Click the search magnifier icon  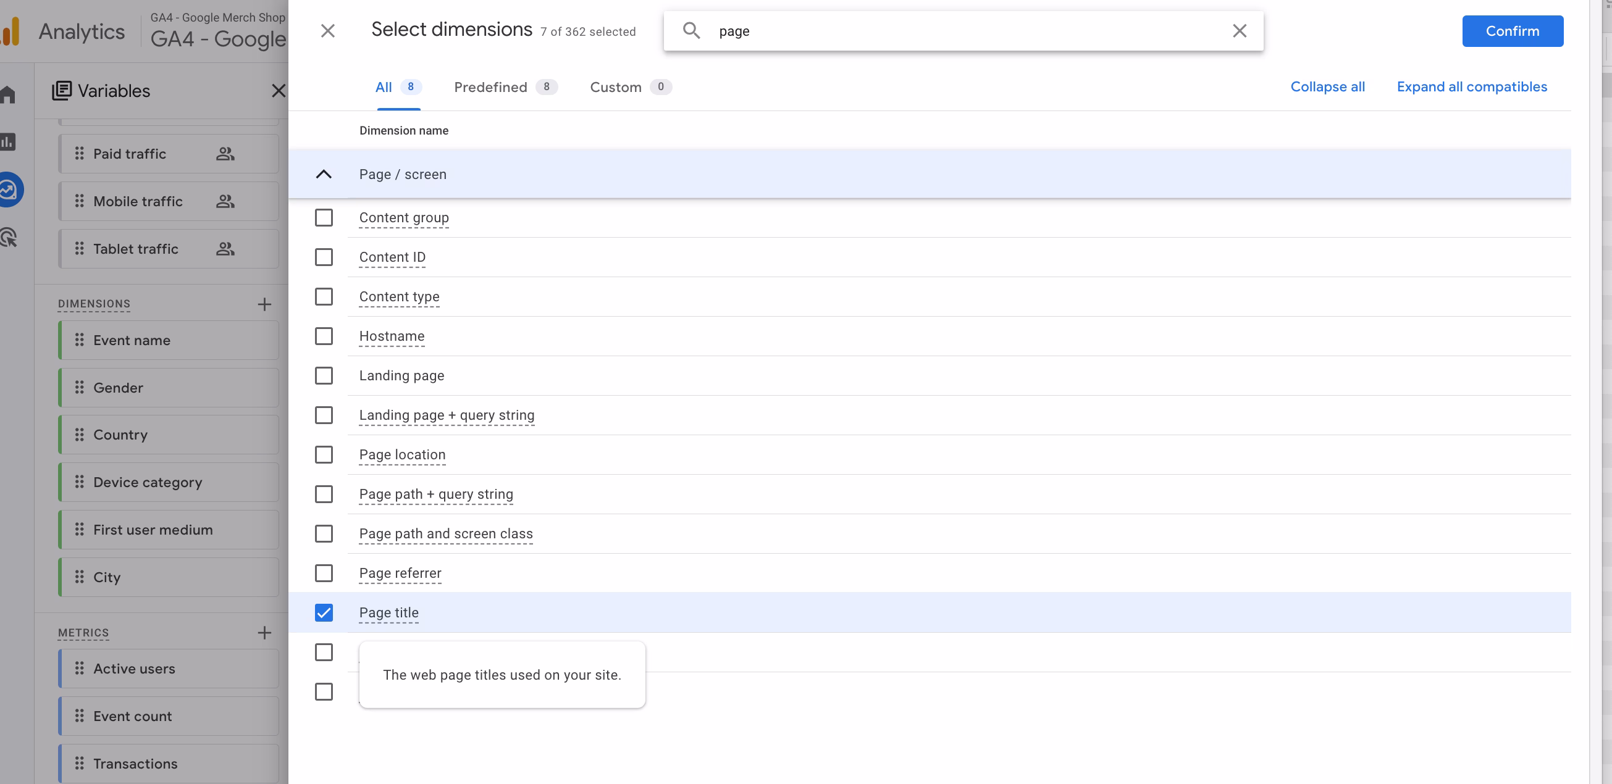691,31
